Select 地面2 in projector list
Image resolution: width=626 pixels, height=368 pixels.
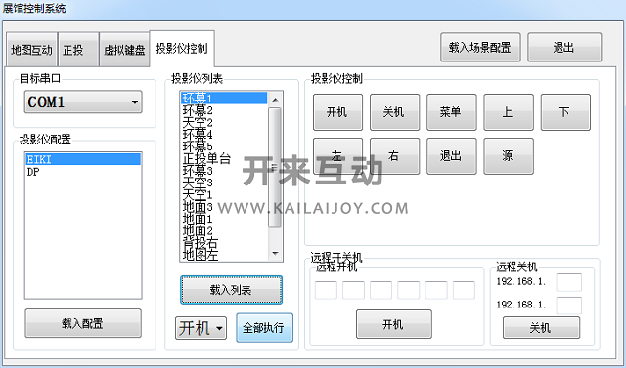click(224, 230)
